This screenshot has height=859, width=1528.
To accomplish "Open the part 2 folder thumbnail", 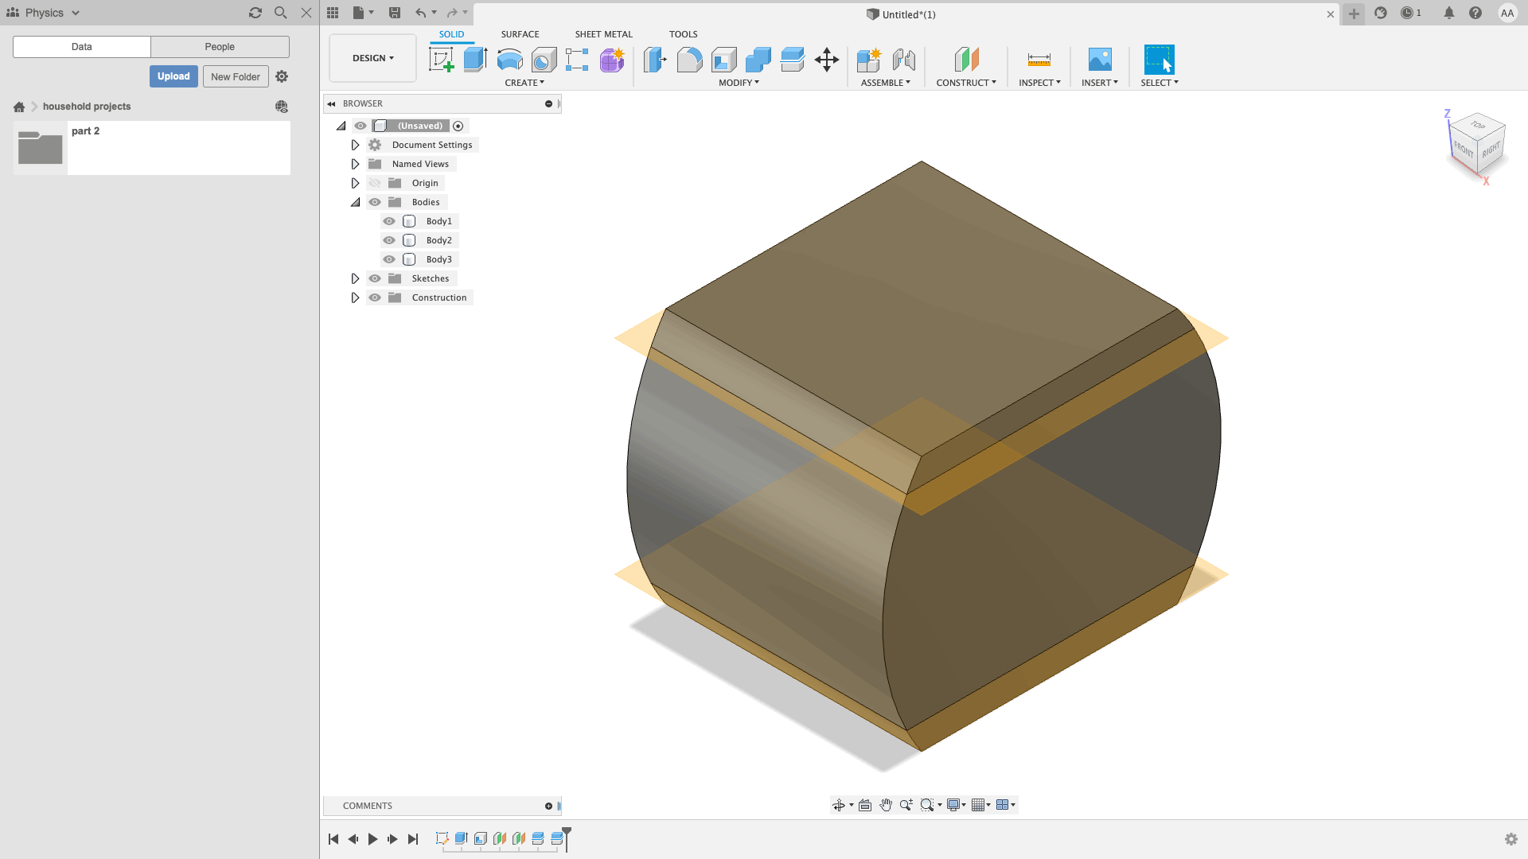I will tap(40, 147).
